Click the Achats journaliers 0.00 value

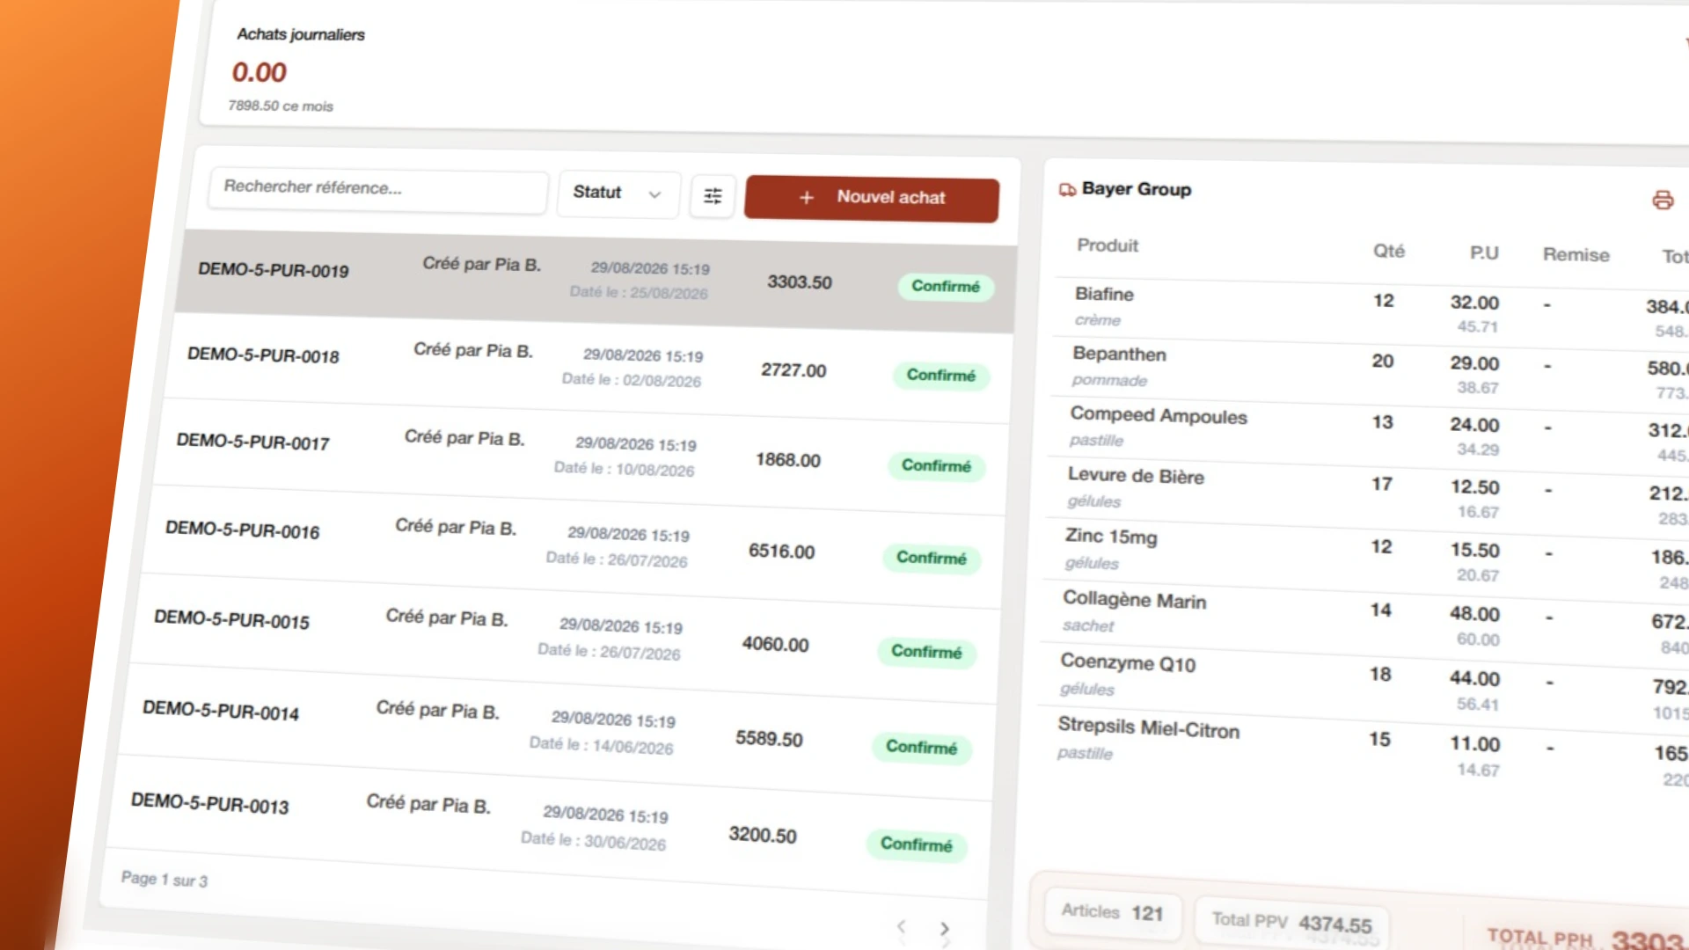pyautogui.click(x=259, y=72)
